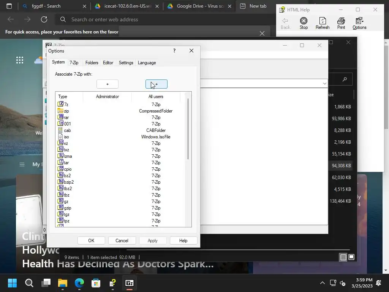Screen dimensions: 389x292
Task: Switch to the Language tab
Action: pyautogui.click(x=147, y=63)
